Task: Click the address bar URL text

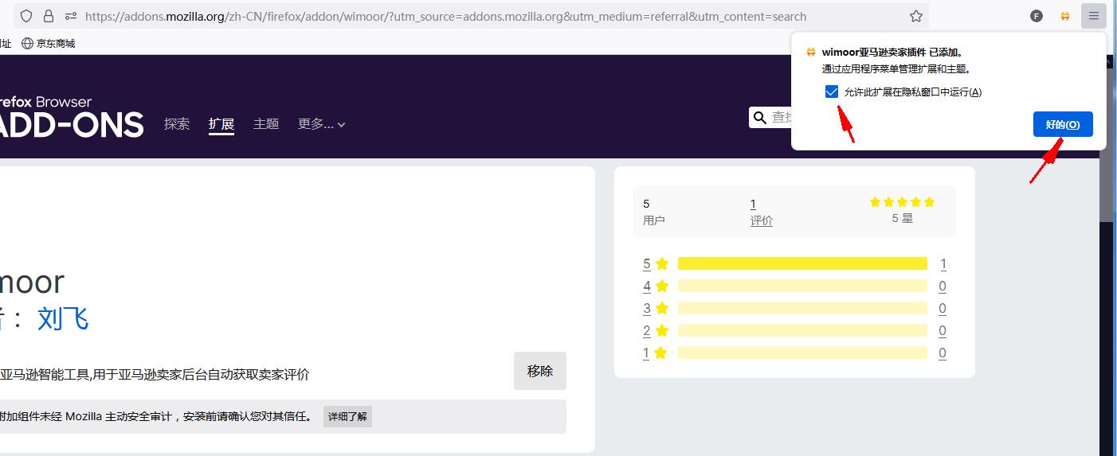Action: pyautogui.click(x=445, y=16)
